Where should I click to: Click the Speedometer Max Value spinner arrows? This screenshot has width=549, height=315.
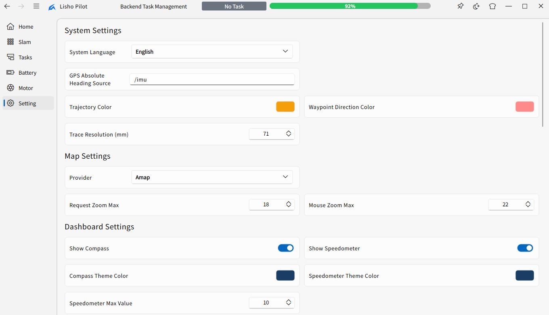point(289,302)
